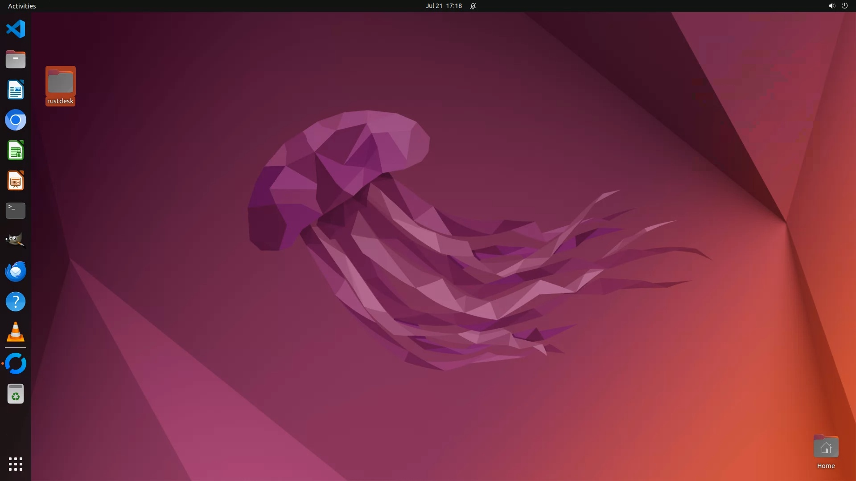Open the Help question mark icon

(16, 302)
